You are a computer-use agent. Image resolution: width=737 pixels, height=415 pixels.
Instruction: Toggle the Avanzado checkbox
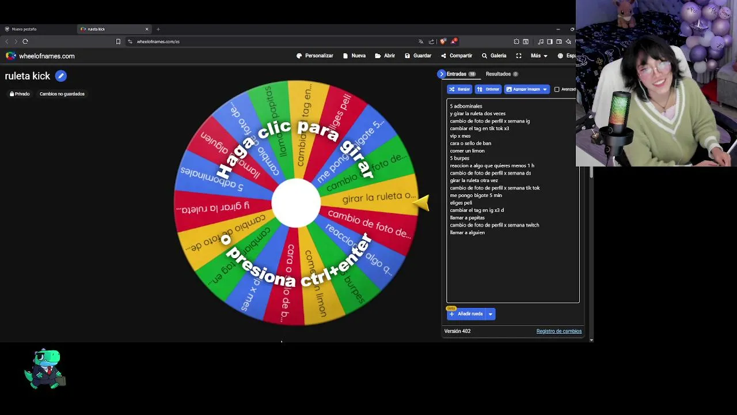point(557,89)
